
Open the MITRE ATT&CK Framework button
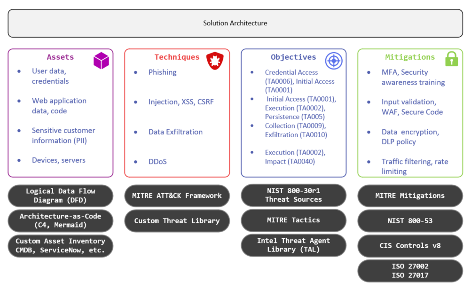coord(177,196)
